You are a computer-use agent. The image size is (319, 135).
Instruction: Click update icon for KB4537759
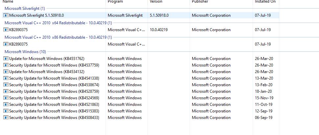(x=6, y=65)
